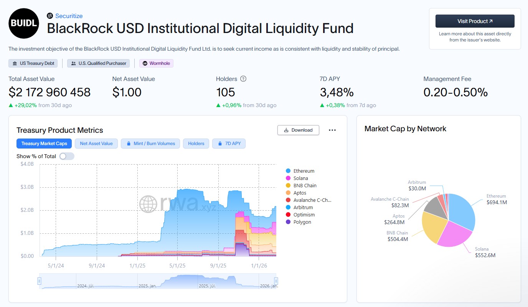Click the Securitize issuer logo icon
Viewport: 528px width, 307px height.
[x=49, y=16]
